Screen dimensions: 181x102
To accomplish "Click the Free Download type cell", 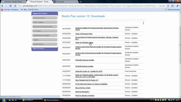I will coord(130,71).
